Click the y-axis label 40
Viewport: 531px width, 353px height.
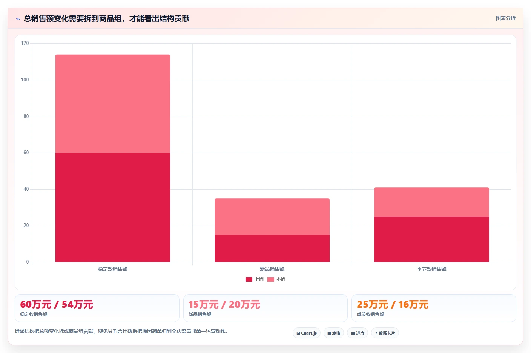tap(26, 189)
